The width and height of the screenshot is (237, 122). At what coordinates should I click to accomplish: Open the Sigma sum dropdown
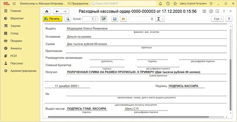pyautogui.click(x=160, y=19)
